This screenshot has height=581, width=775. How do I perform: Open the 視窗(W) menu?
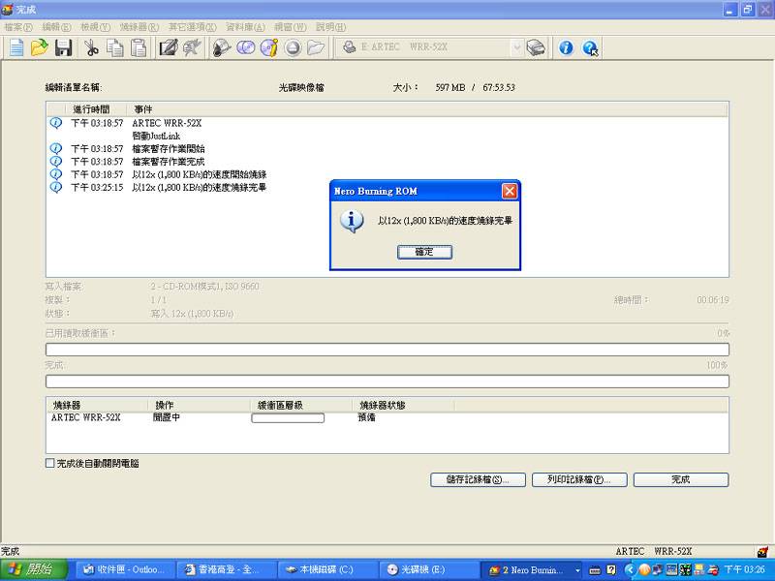290,27
